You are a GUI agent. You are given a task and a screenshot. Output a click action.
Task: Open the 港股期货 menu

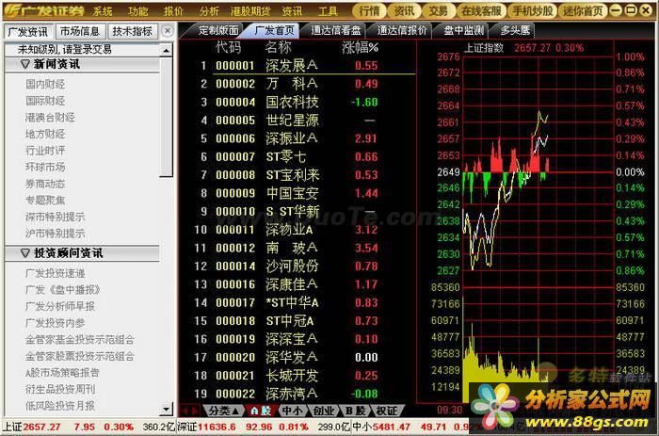(250, 11)
